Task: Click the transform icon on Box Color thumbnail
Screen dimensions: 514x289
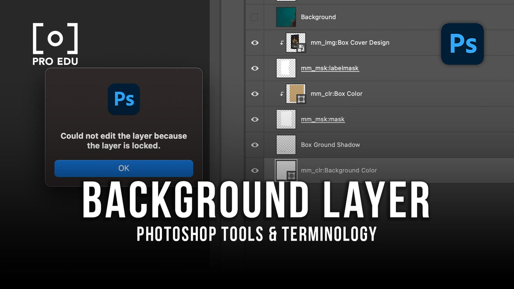Action: pyautogui.click(x=302, y=99)
